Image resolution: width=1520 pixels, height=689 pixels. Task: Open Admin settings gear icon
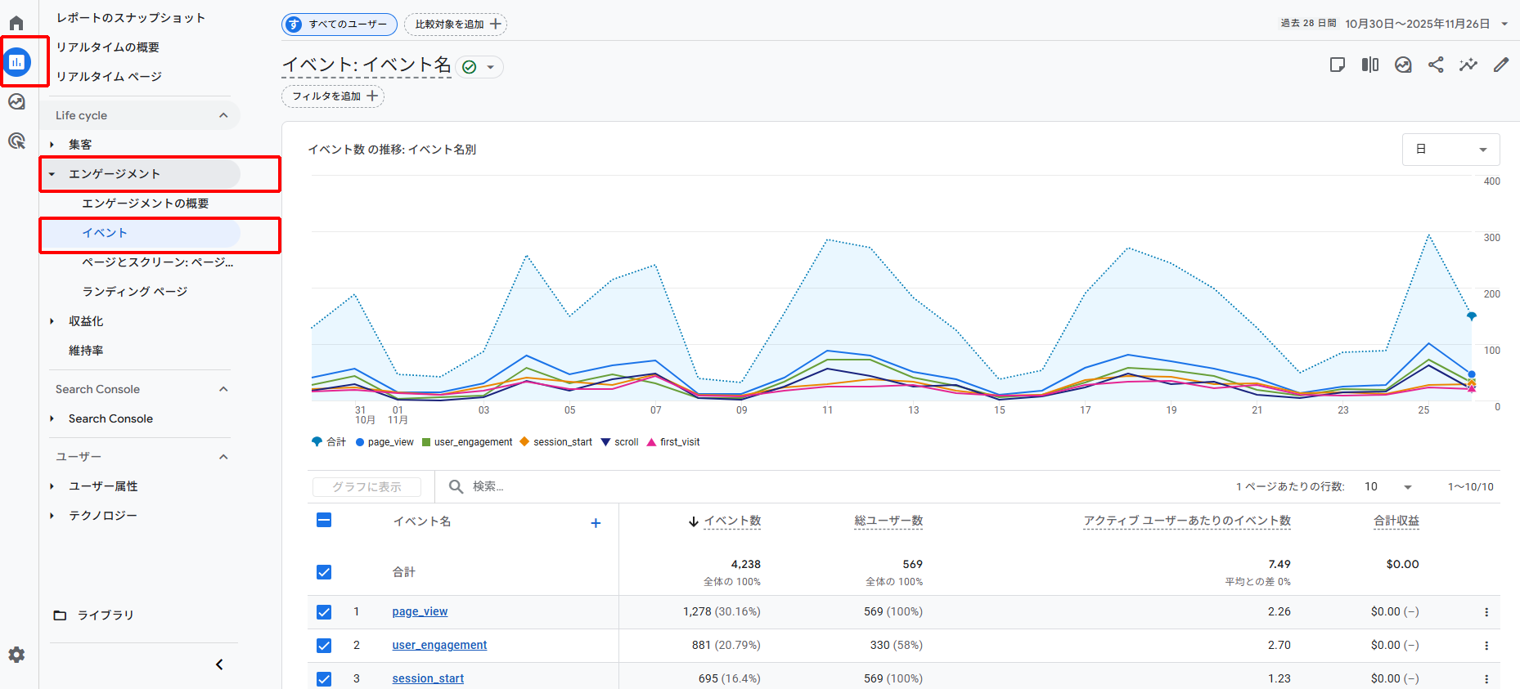(x=16, y=655)
